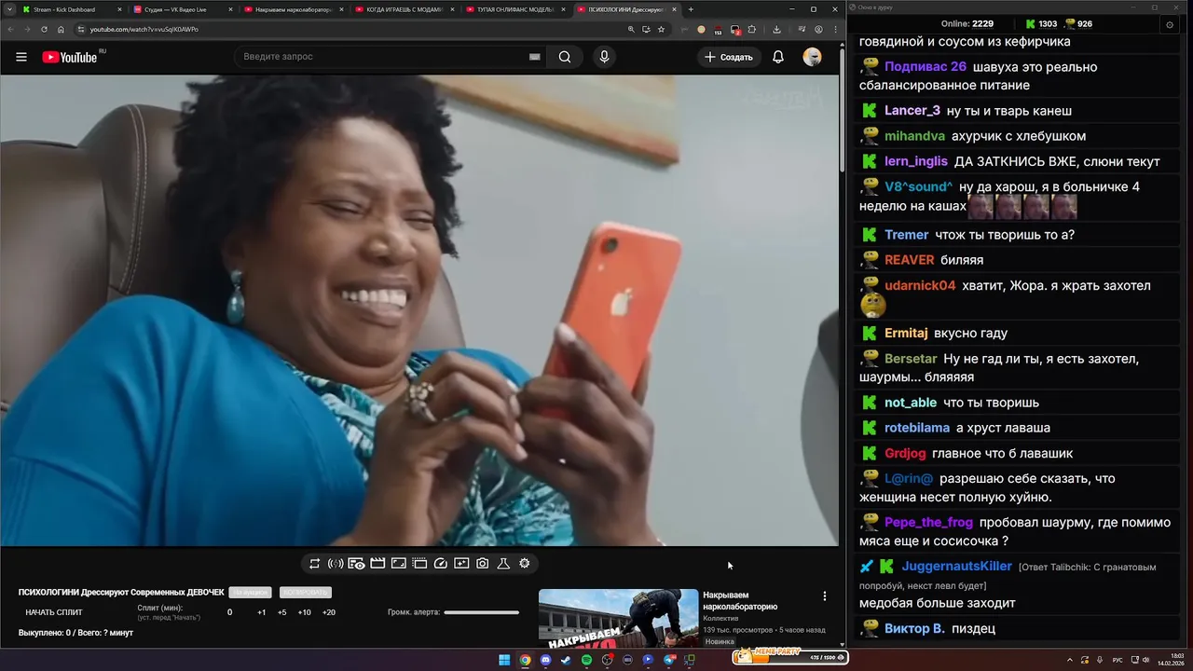Click the flask icon in player toolbar
This screenshot has width=1193, height=671.
click(x=503, y=564)
